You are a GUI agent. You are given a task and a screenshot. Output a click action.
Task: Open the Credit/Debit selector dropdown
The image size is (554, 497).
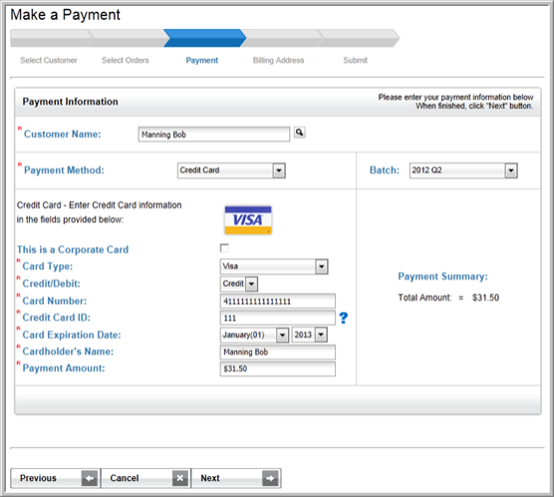coord(239,284)
